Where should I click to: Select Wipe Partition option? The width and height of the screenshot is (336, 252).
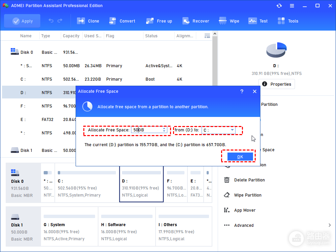pos(248,195)
